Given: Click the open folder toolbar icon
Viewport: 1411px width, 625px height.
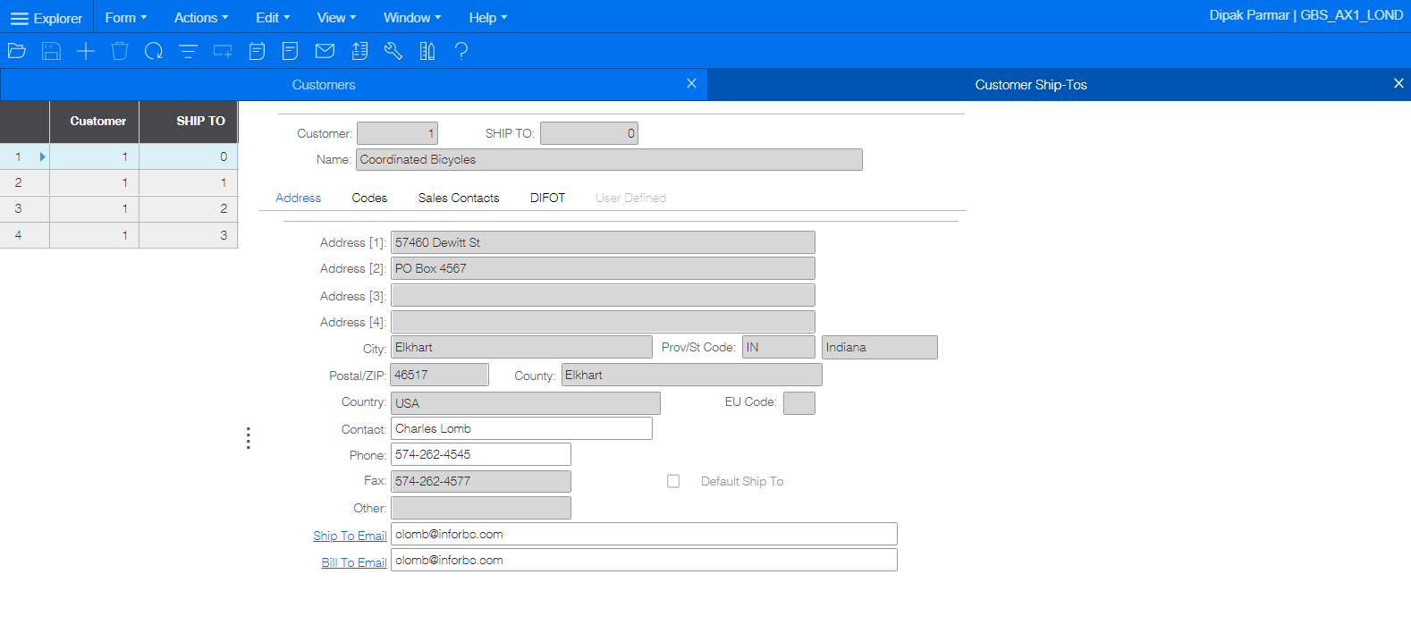Looking at the screenshot, I should pos(16,51).
